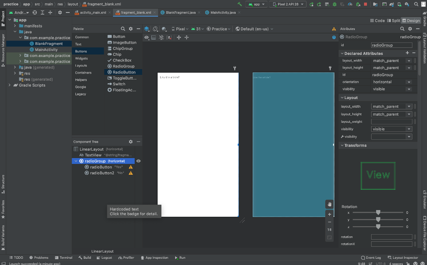Select the Widgets palette category
Screen dimensions: 427x265
(x=81, y=58)
